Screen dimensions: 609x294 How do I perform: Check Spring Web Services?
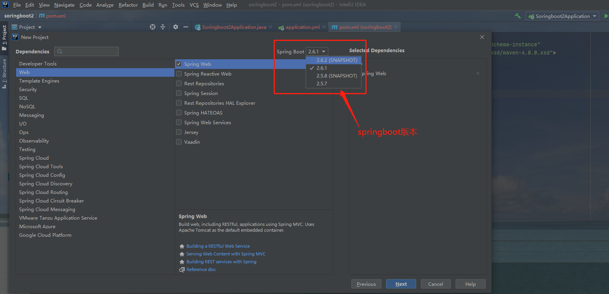[179, 122]
